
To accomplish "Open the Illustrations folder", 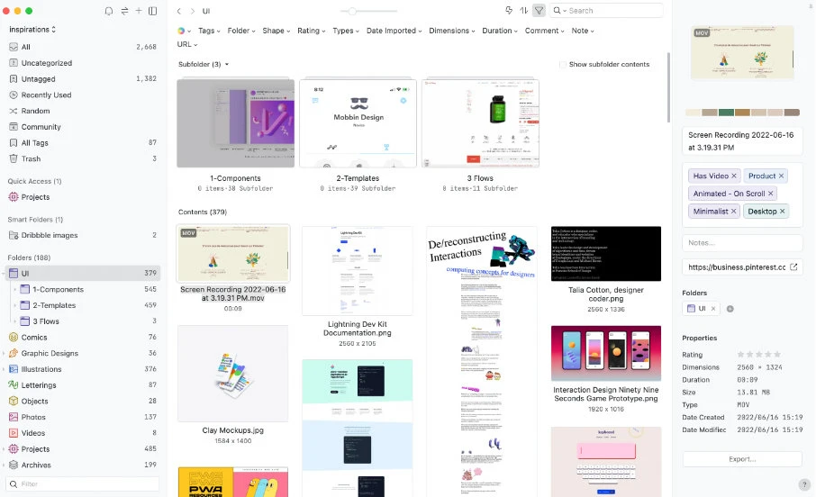I will 41,369.
